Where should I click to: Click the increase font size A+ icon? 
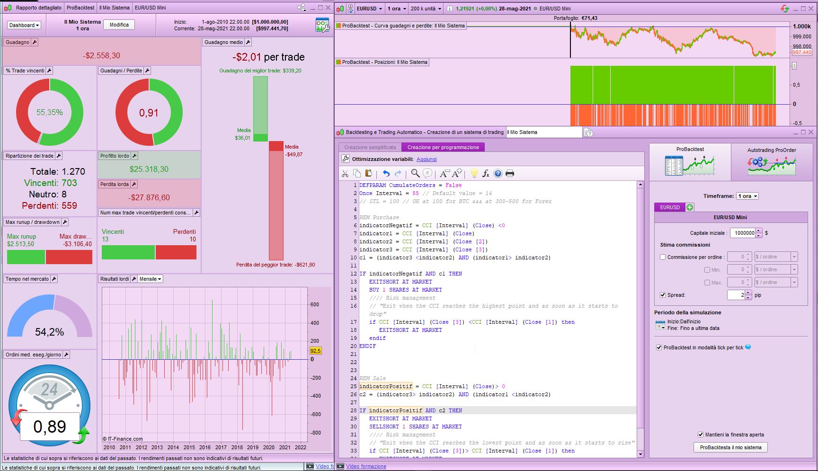(457, 173)
